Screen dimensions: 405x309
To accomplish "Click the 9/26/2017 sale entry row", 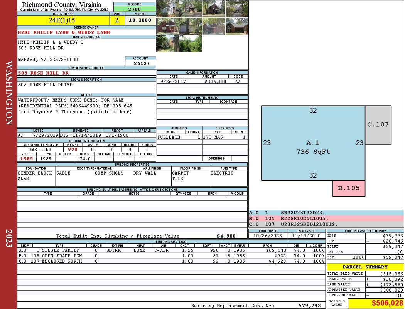I will [202, 81].
